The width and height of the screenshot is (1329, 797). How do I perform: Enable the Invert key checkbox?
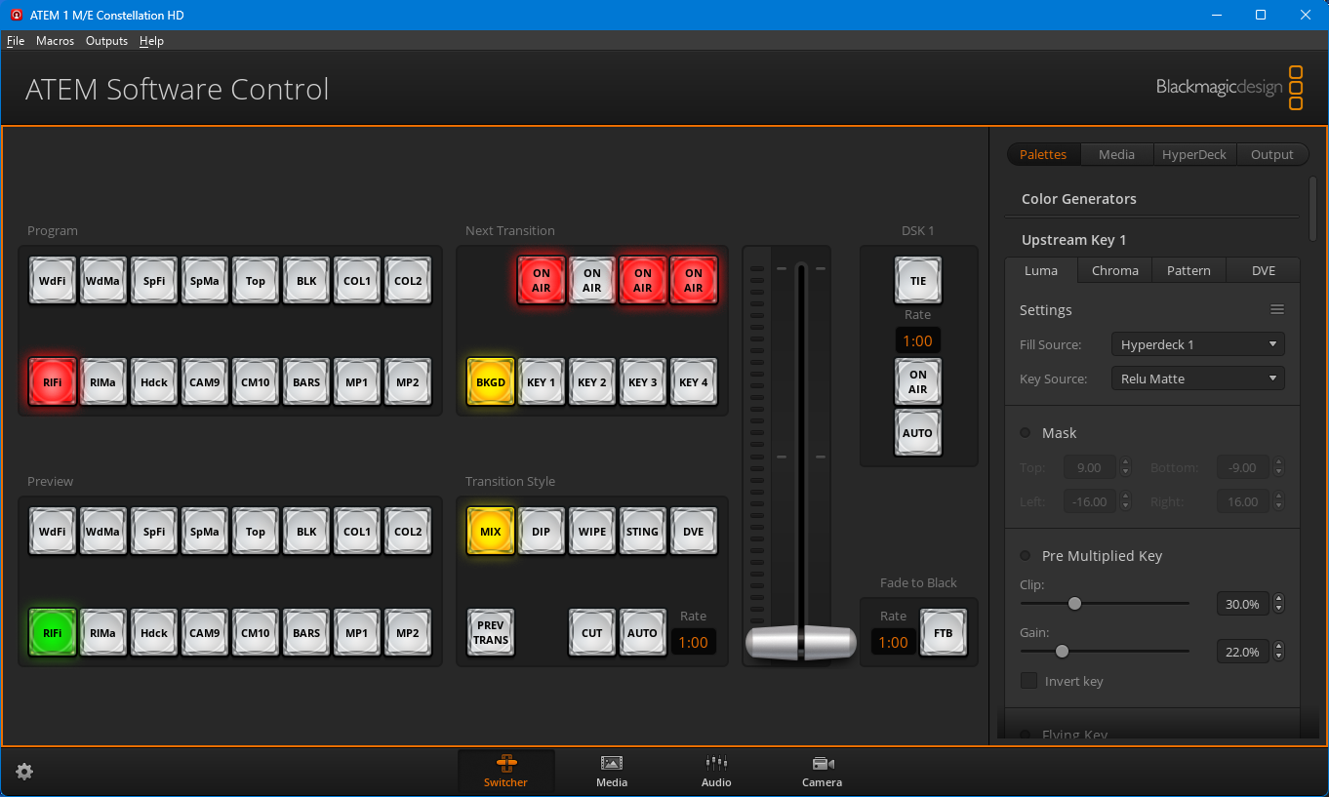coord(1028,681)
